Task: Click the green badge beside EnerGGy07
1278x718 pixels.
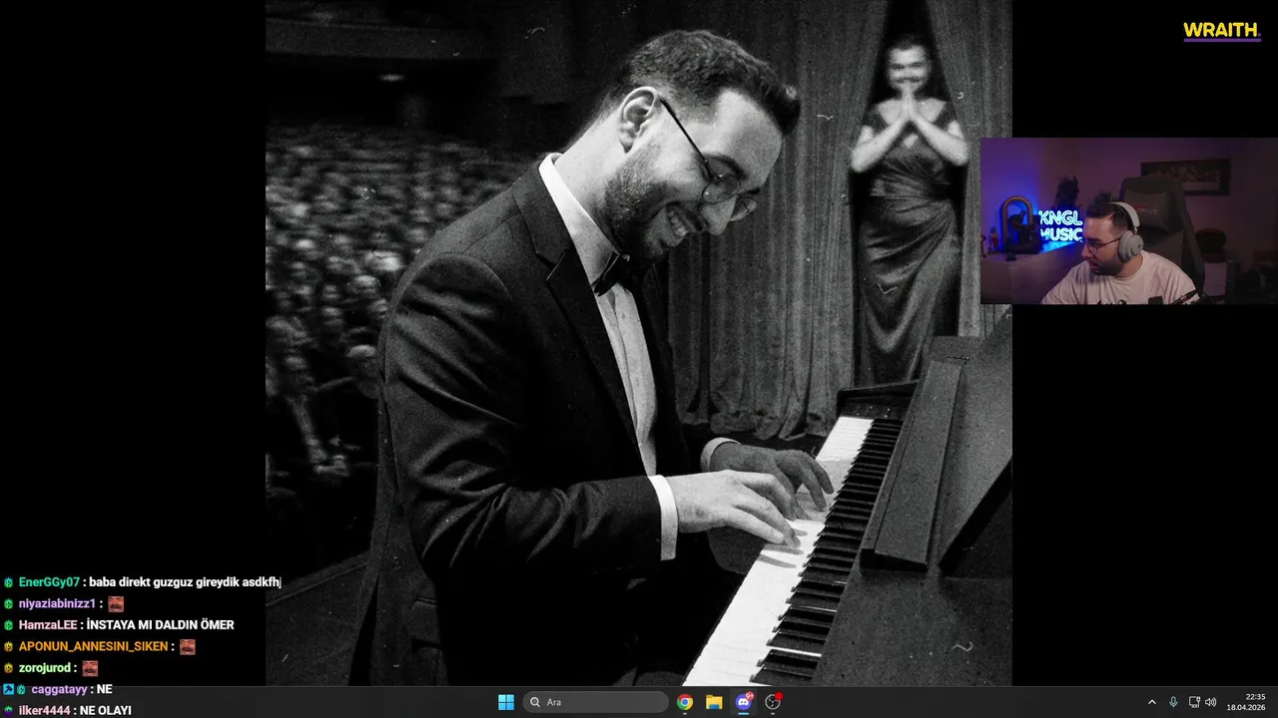Action: coord(8,582)
